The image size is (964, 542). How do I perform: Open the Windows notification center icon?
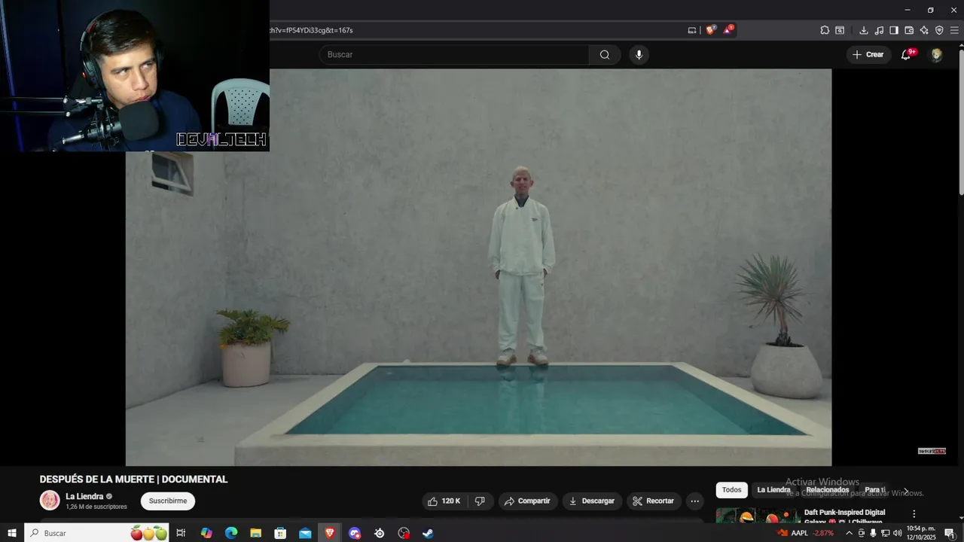950,533
